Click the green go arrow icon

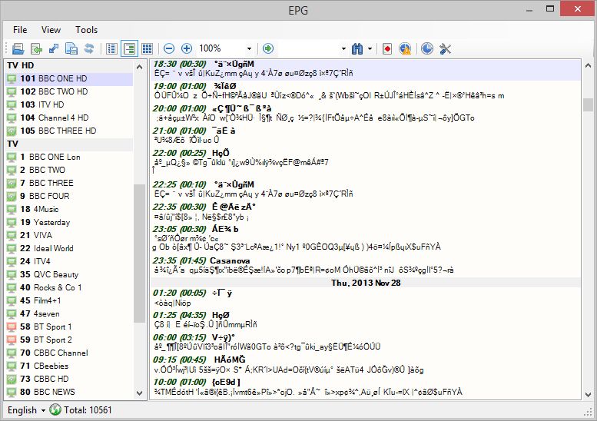(269, 48)
